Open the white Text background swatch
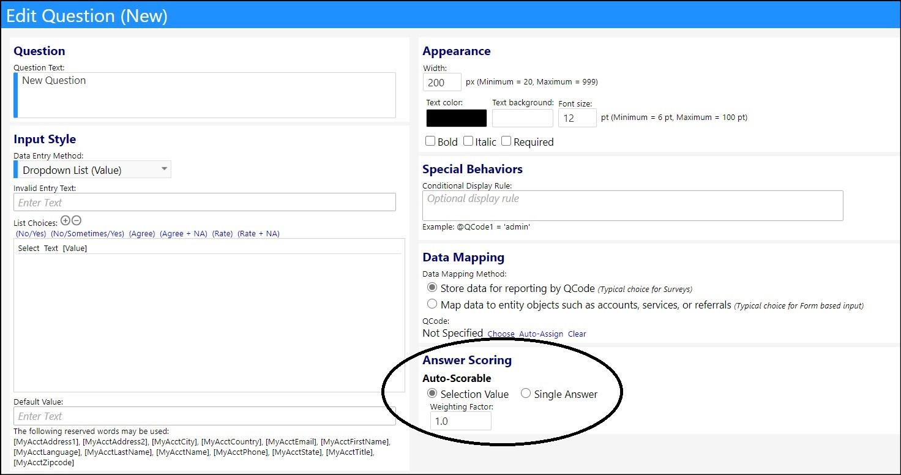The height and width of the screenshot is (475, 901). [523, 118]
